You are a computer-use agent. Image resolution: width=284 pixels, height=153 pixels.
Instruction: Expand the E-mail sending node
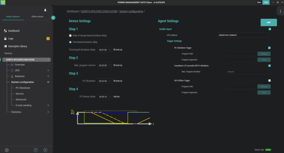point(48,105)
